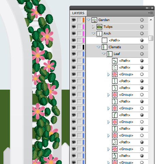This screenshot has width=158, height=164.
Task: Toggle the lock box for the Clematis layer
Action: click(79, 47)
